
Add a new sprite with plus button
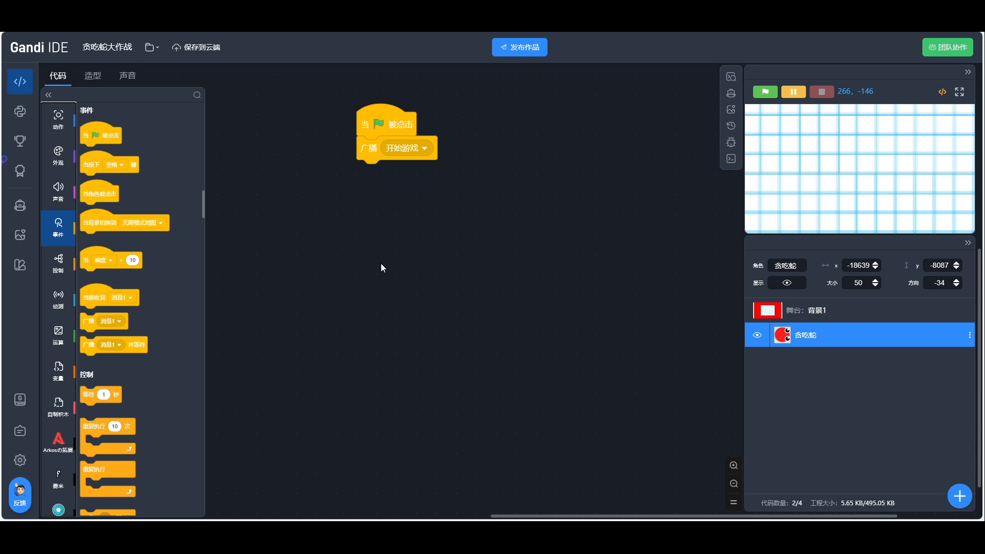(x=960, y=496)
